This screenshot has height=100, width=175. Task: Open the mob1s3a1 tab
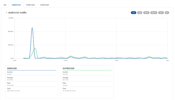(x=45, y=5)
